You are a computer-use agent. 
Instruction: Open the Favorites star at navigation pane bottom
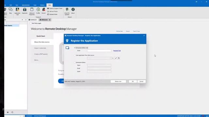pyautogui.click(x=8, y=112)
